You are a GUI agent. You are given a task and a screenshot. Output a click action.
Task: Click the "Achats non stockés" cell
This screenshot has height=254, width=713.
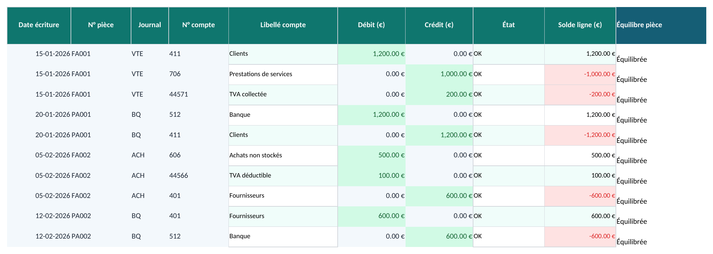(283, 155)
